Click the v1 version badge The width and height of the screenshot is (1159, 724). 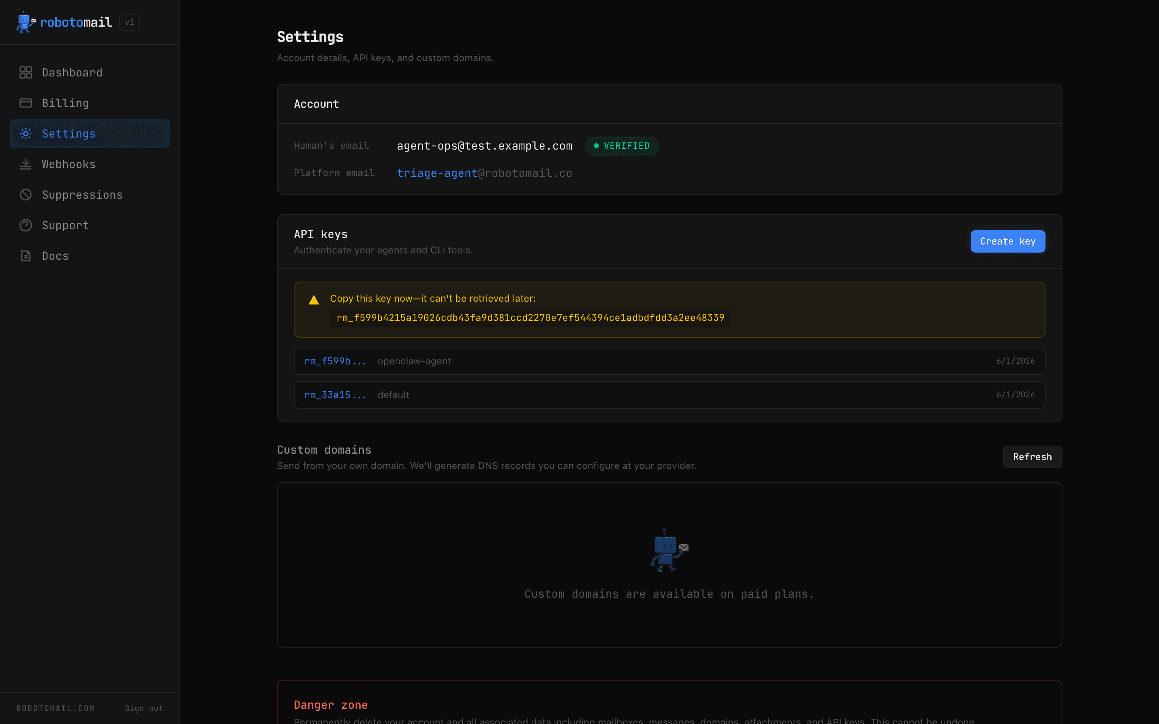[129, 22]
